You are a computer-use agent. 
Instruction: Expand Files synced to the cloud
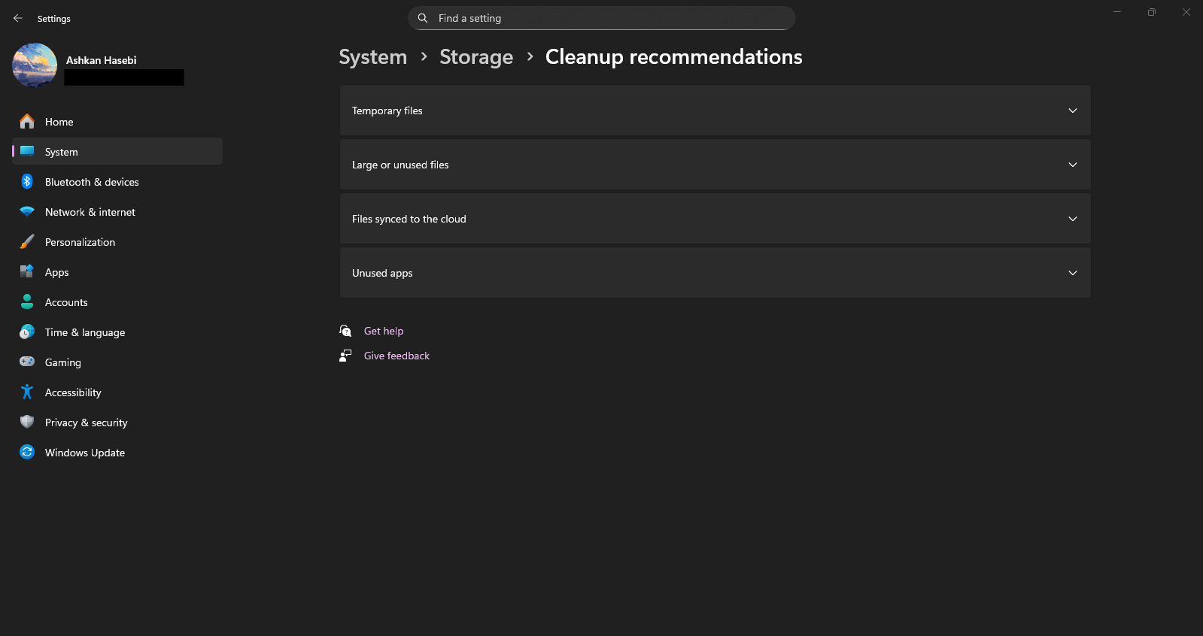click(x=715, y=219)
